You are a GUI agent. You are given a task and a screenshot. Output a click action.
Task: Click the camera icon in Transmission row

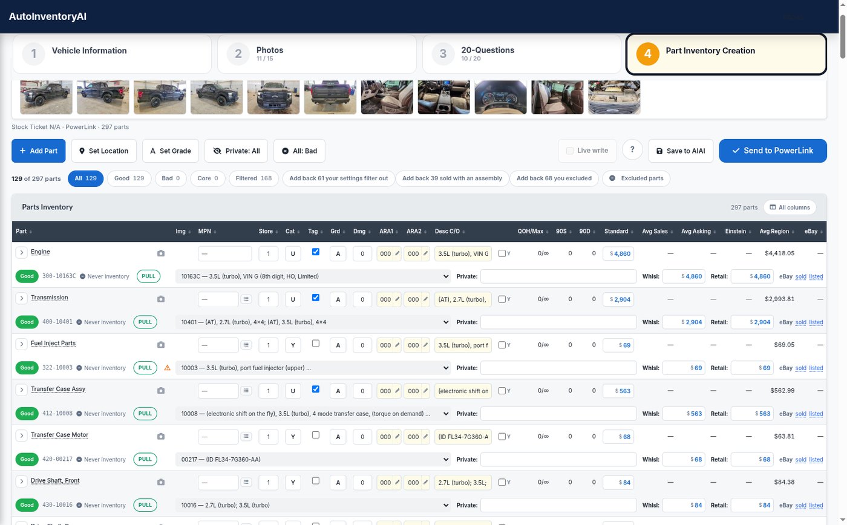[161, 299]
